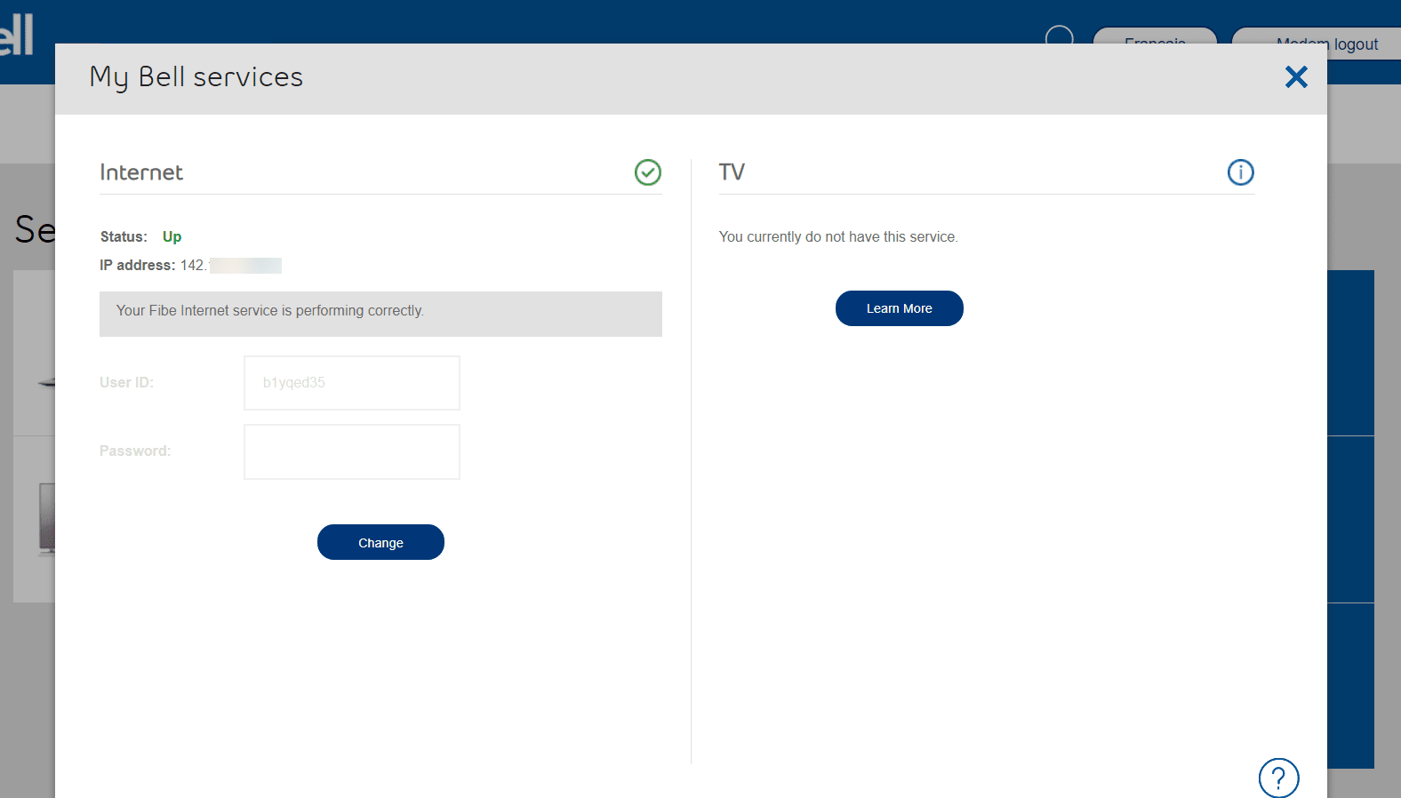Click the Bell logo in the header
The image size is (1401, 798).
[16, 35]
